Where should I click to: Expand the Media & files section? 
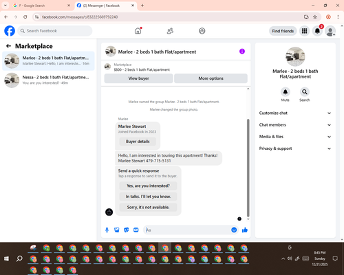pos(295,137)
